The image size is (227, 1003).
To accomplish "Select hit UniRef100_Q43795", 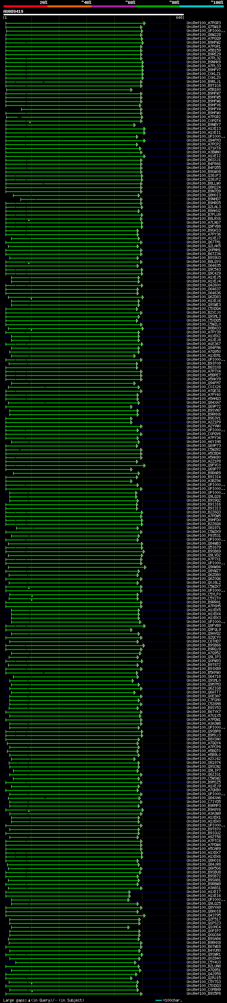I will pyautogui.click(x=204, y=915).
